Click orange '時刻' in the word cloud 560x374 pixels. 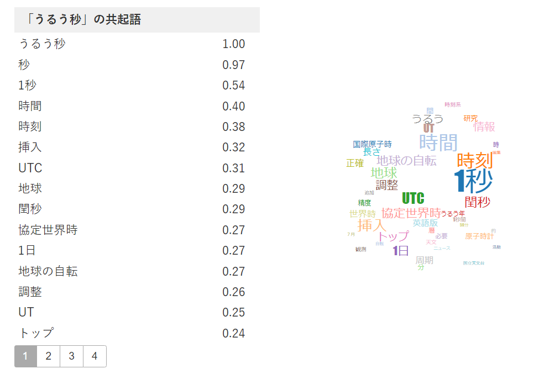474,161
